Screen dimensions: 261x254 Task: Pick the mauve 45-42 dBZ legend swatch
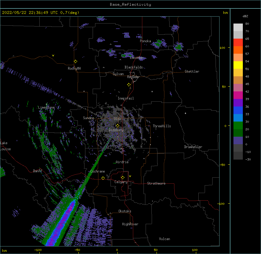[x=238, y=88]
